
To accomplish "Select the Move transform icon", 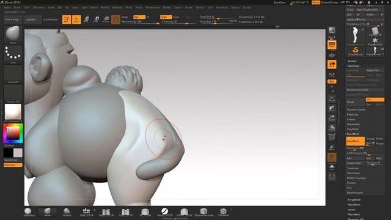I will click(86, 20).
